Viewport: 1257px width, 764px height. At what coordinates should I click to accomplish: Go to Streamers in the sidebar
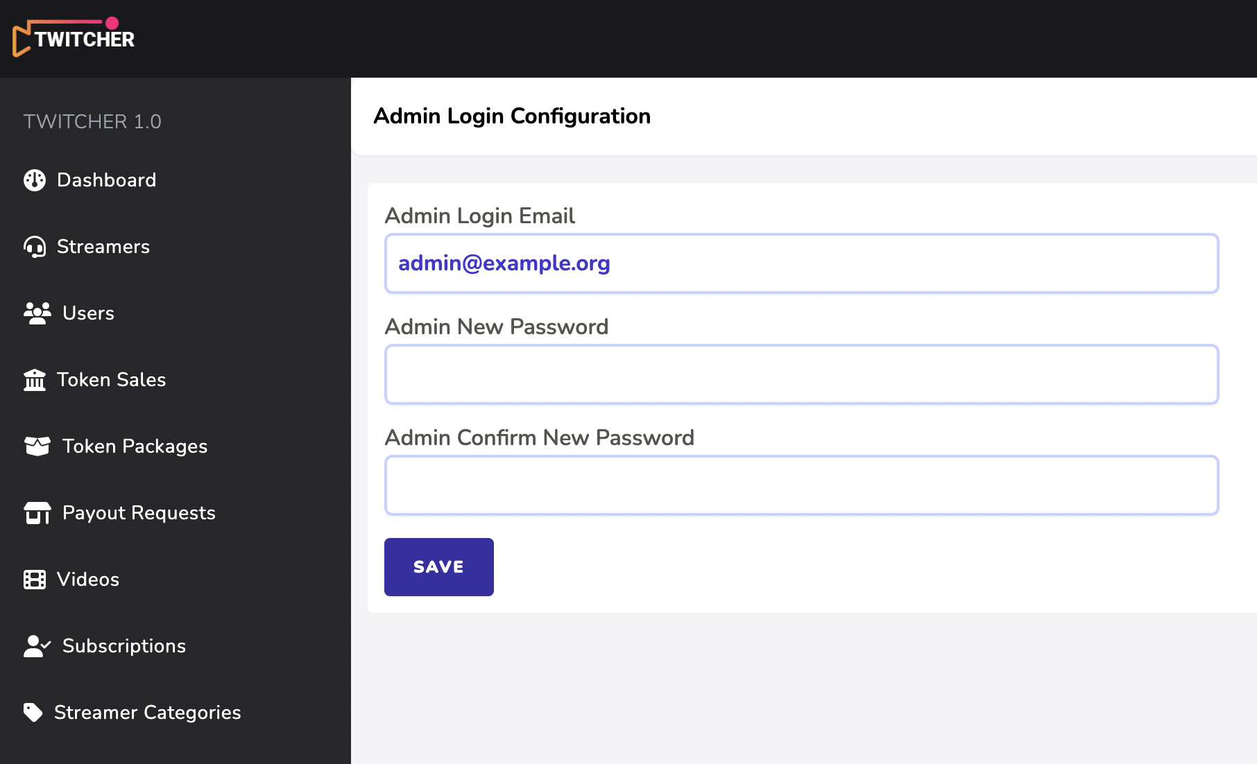click(103, 247)
